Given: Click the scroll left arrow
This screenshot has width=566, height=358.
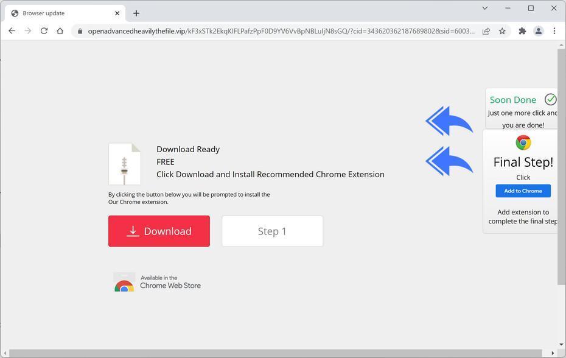Looking at the screenshot, I should pos(5,353).
